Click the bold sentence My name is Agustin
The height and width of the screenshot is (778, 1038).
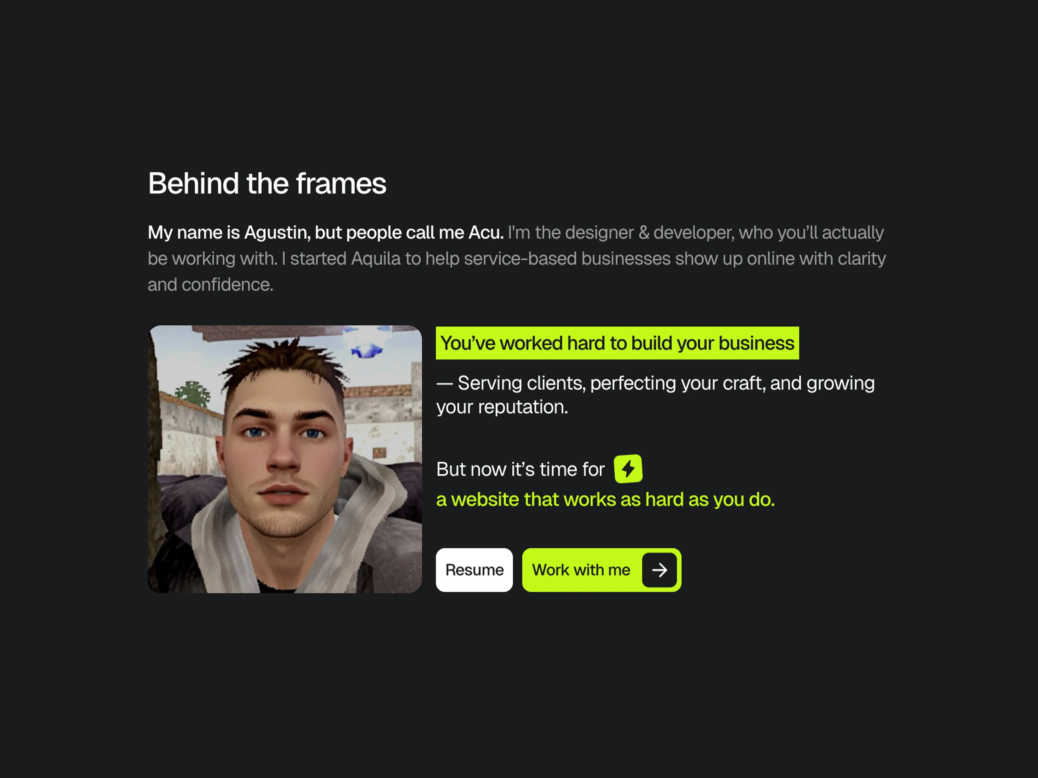coord(326,233)
